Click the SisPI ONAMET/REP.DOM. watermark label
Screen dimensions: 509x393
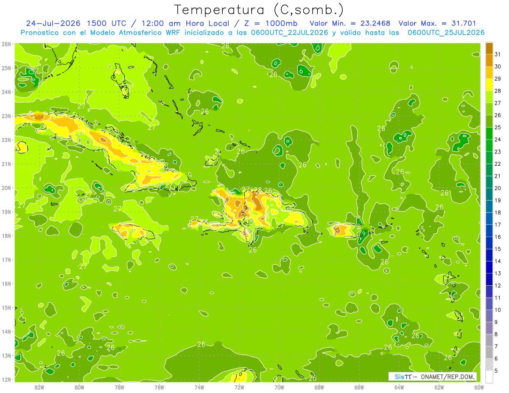coord(433,376)
